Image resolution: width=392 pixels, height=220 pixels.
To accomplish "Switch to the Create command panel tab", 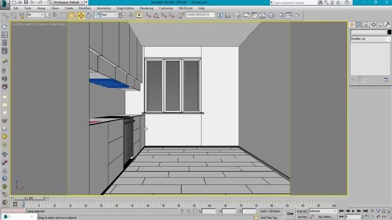I will point(352,24).
